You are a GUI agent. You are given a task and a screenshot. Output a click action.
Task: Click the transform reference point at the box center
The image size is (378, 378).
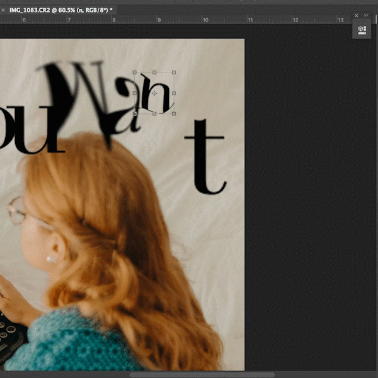coord(154,93)
